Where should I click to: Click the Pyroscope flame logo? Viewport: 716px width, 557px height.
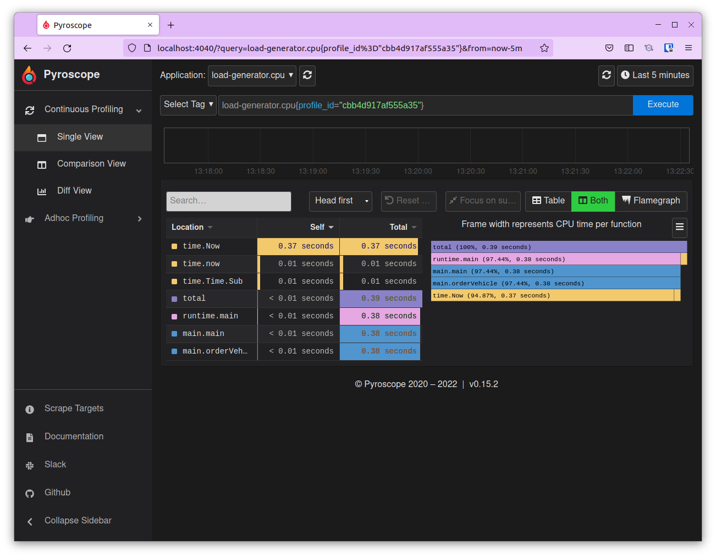click(29, 75)
